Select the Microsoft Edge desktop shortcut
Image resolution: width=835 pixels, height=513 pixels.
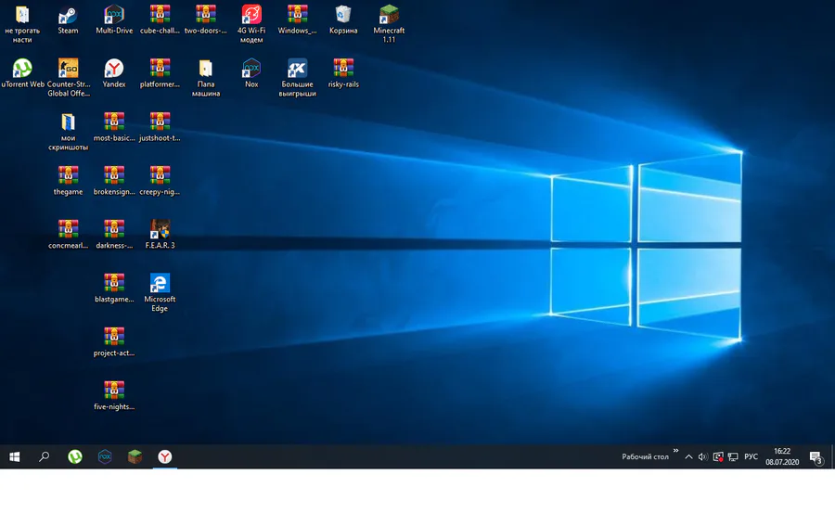(160, 293)
